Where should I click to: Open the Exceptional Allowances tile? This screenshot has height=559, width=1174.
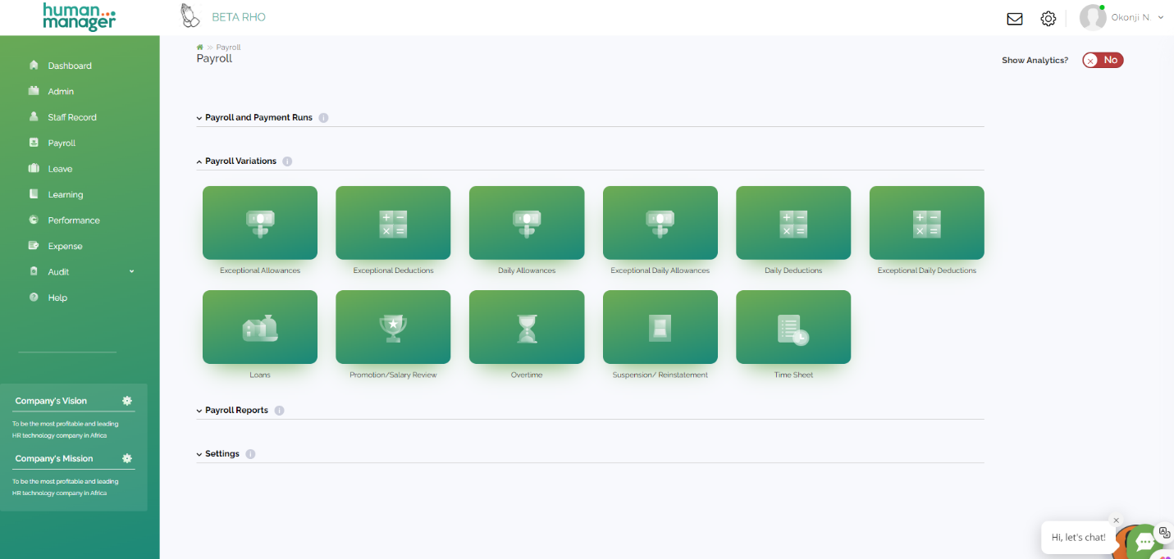coord(259,223)
